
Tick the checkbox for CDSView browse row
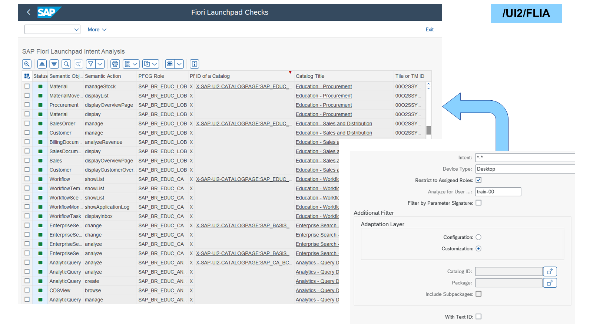(x=27, y=290)
